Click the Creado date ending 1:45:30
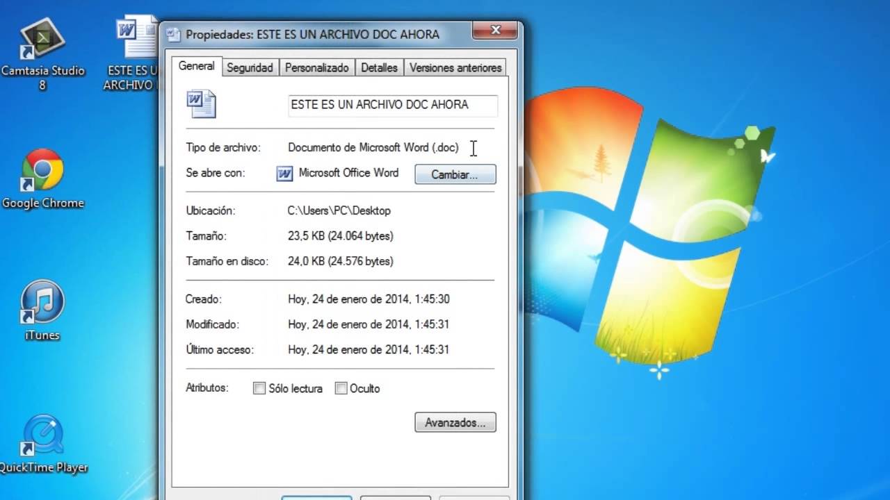 (x=369, y=299)
